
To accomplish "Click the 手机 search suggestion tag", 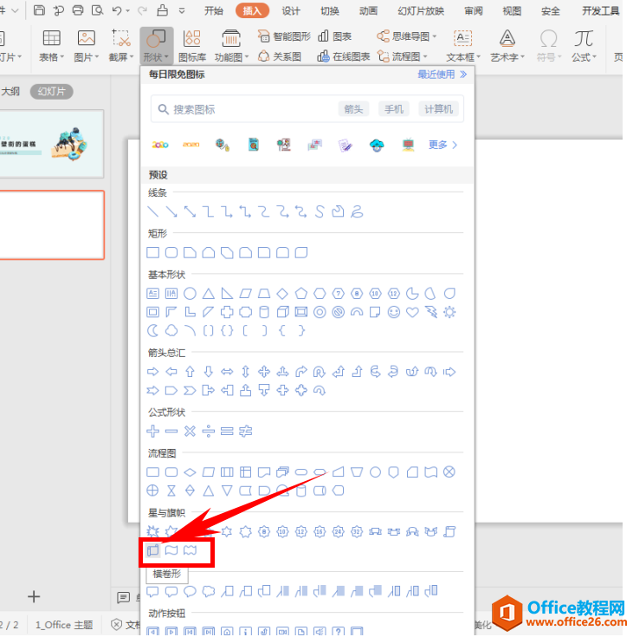I will (394, 109).
